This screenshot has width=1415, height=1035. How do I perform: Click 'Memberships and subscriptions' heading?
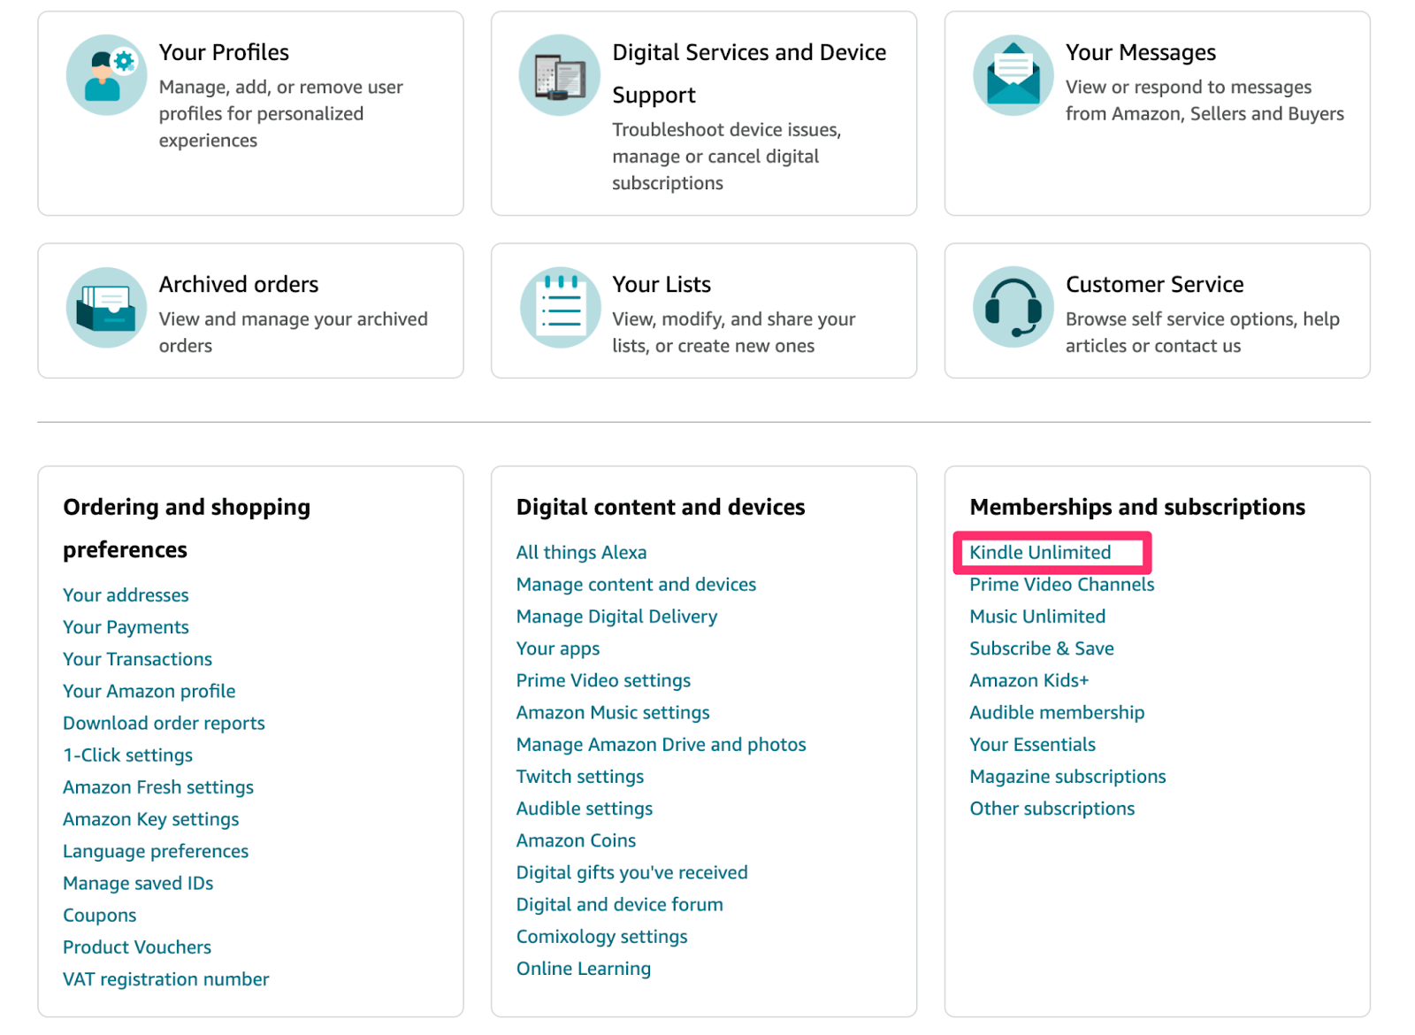(1137, 507)
